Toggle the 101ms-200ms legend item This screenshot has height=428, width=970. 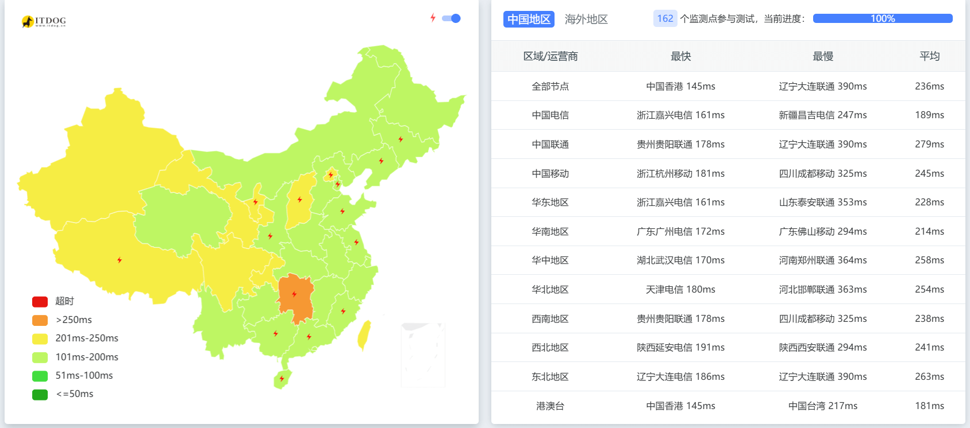(76, 357)
